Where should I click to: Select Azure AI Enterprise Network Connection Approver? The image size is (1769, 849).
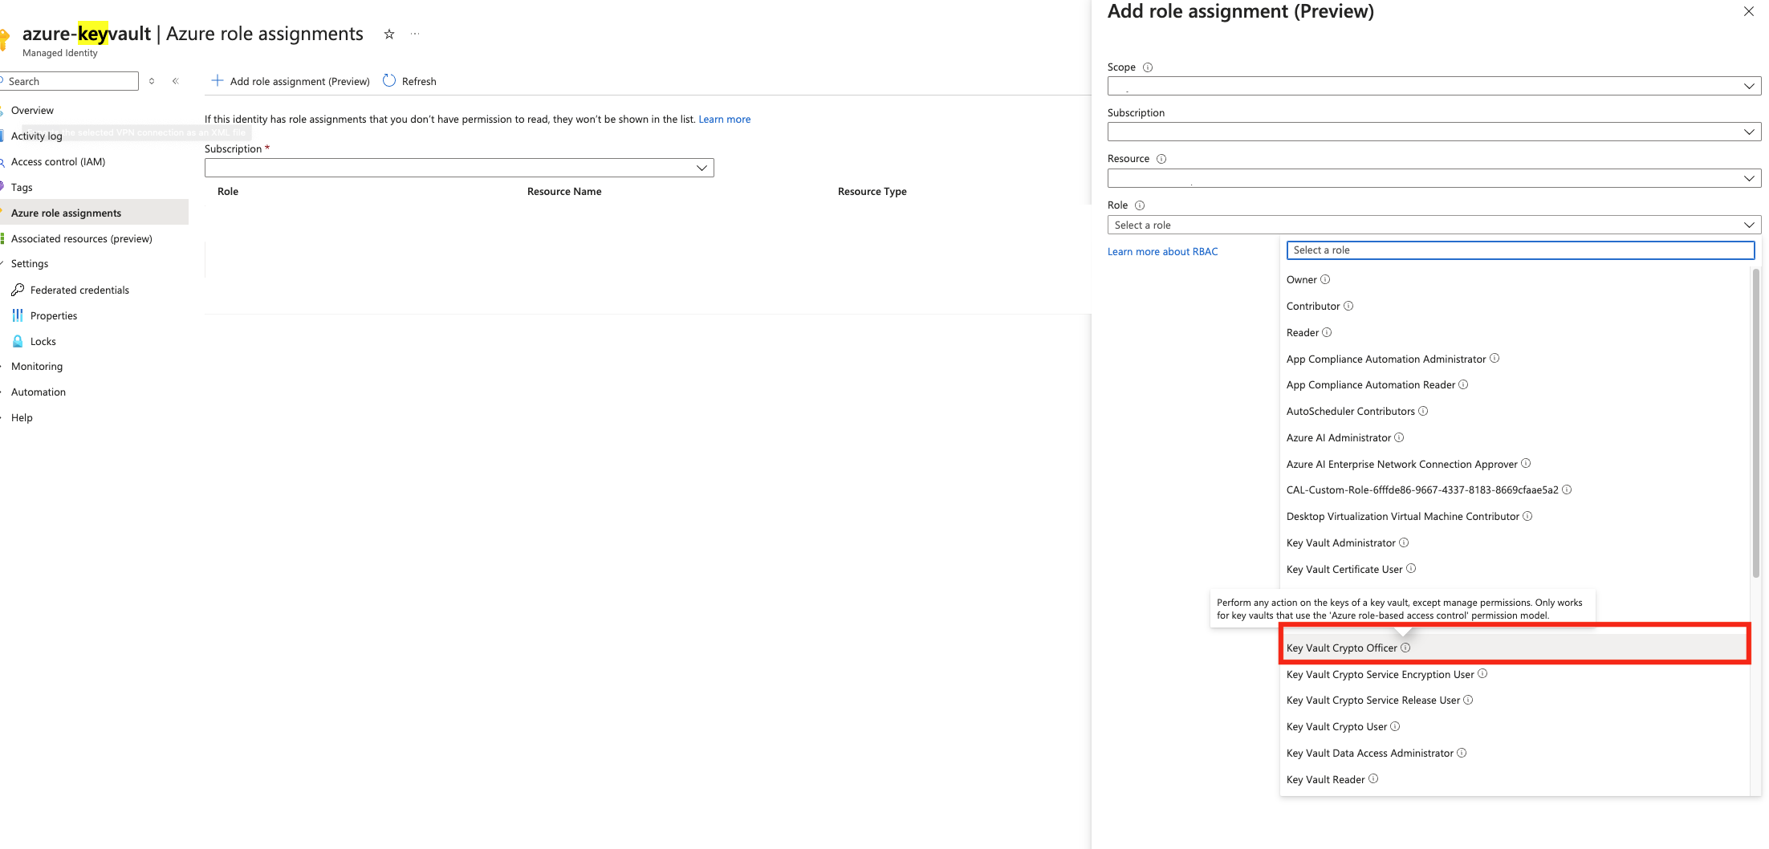(x=1515, y=464)
